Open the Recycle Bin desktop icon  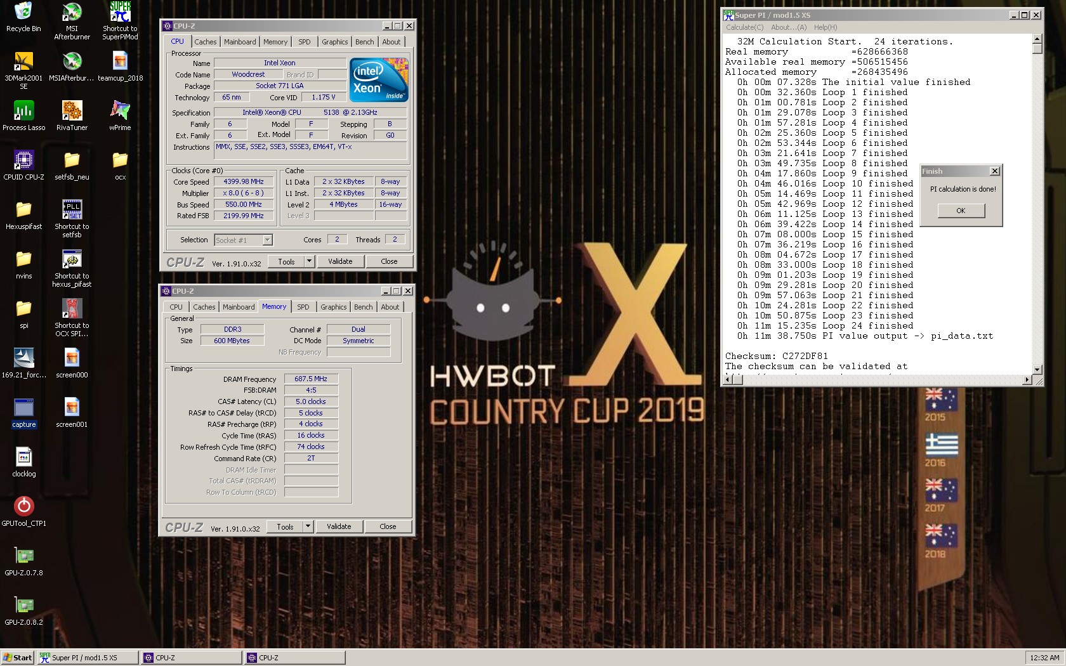coord(23,16)
